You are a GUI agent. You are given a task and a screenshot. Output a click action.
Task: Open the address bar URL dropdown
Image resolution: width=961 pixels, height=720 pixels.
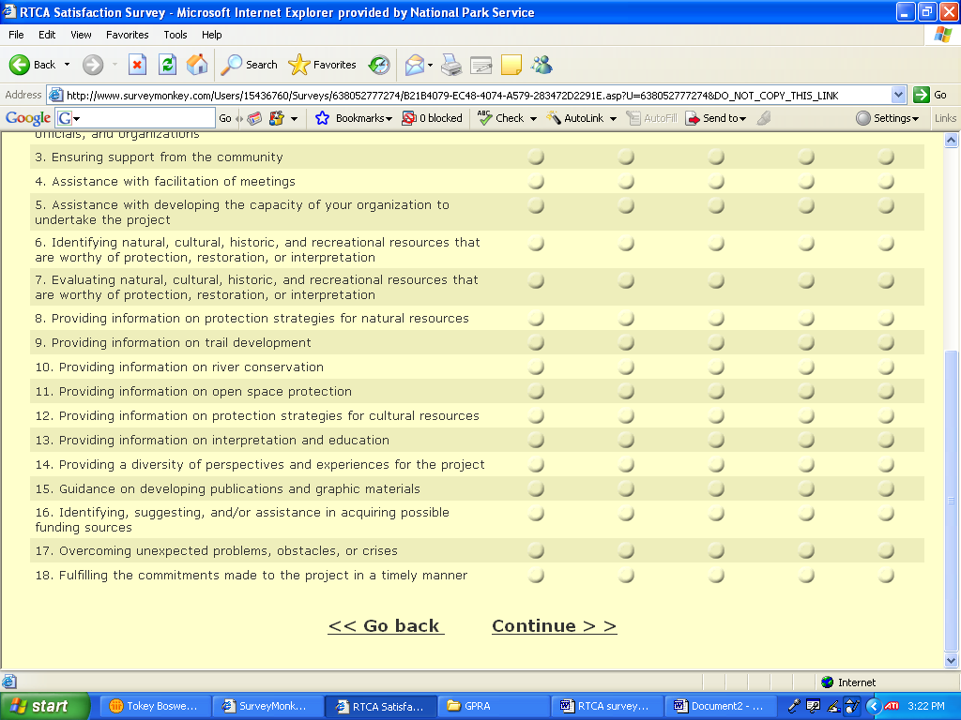click(x=898, y=95)
